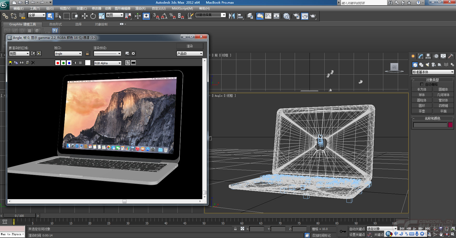Viewport: 456px width, 238px height.
Task: Click the object color swatch in 名称和颜色
Action: point(450,125)
